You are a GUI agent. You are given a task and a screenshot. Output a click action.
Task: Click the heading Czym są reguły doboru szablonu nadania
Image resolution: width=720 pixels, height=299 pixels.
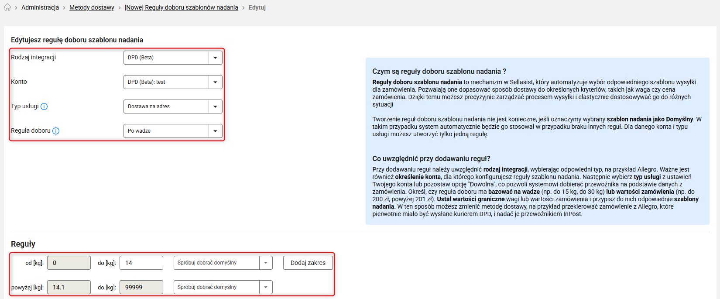(439, 71)
